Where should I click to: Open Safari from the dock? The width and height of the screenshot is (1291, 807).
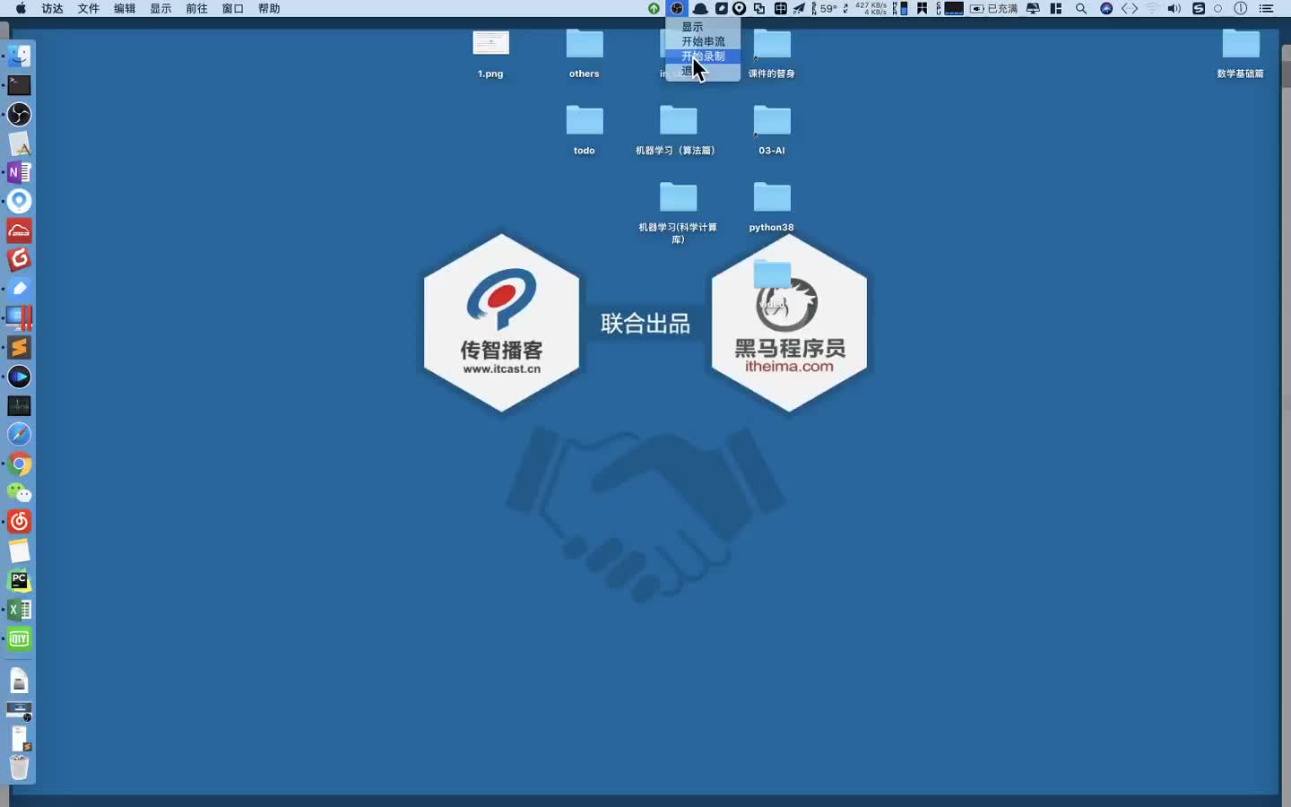pos(19,435)
